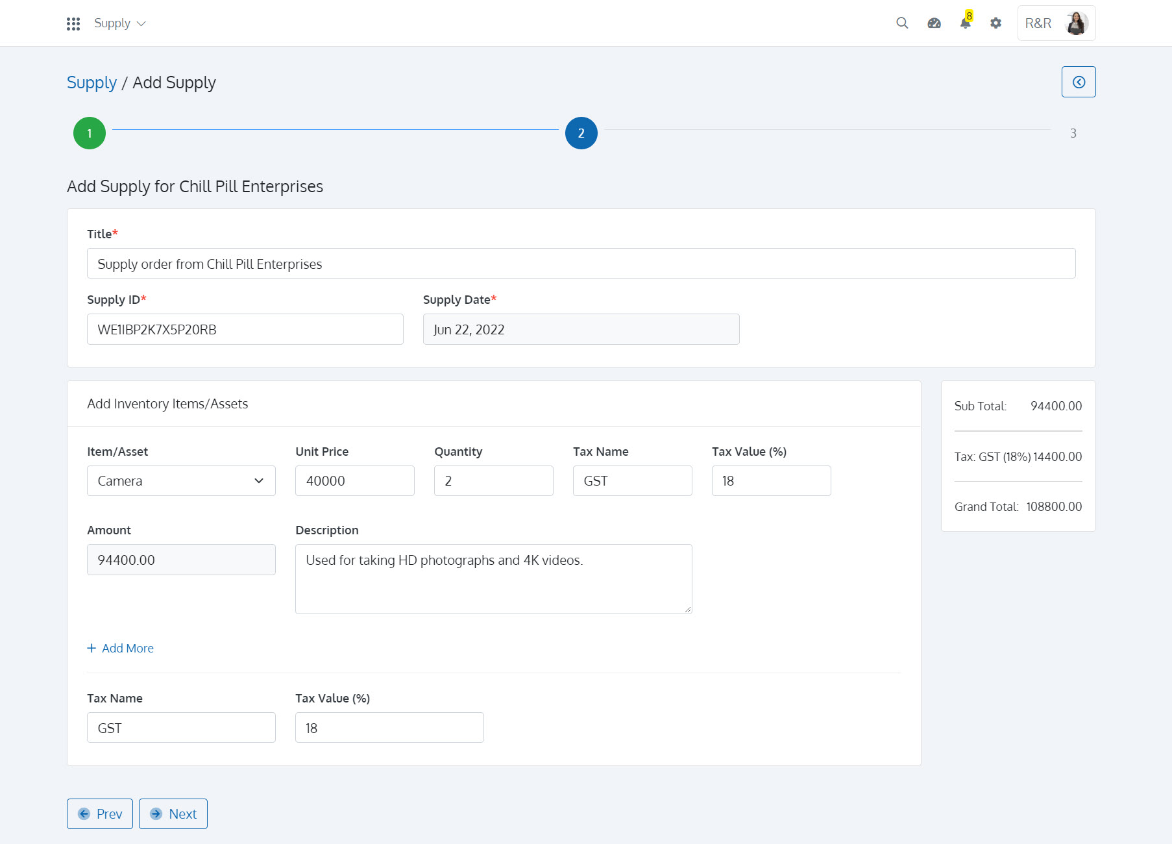
Task: Open the Supply Date picker field
Action: pyautogui.click(x=581, y=329)
